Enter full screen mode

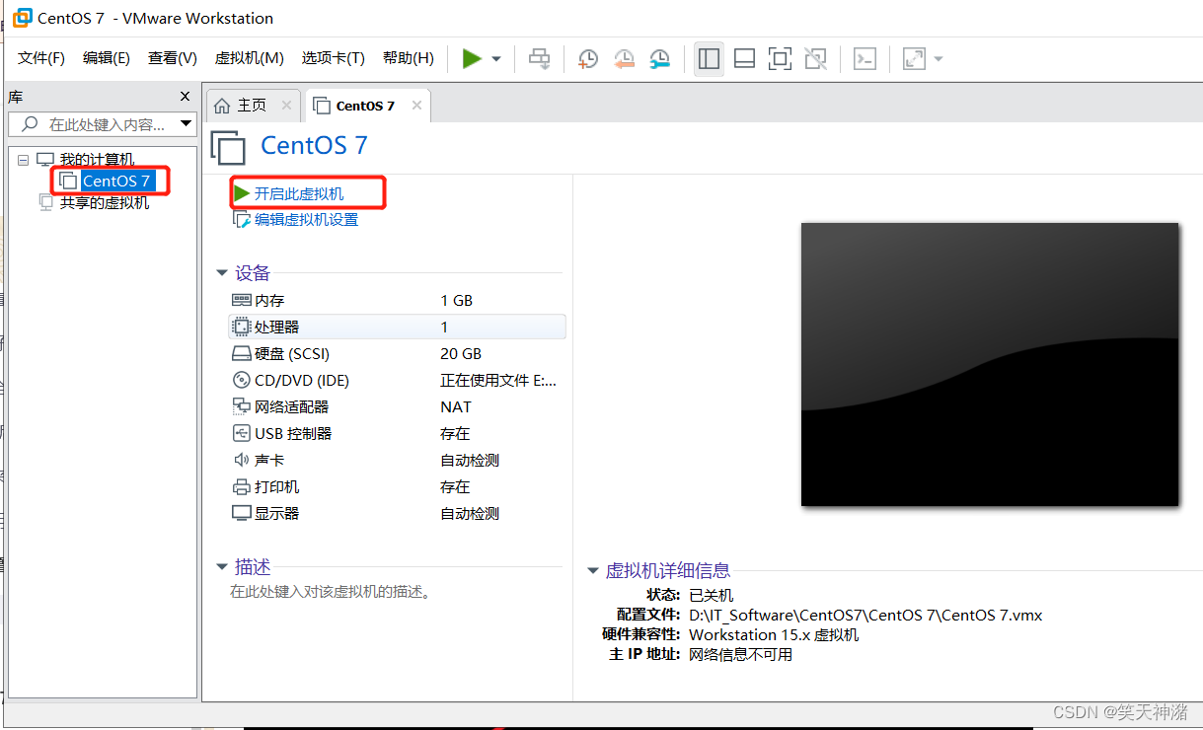[x=781, y=59]
